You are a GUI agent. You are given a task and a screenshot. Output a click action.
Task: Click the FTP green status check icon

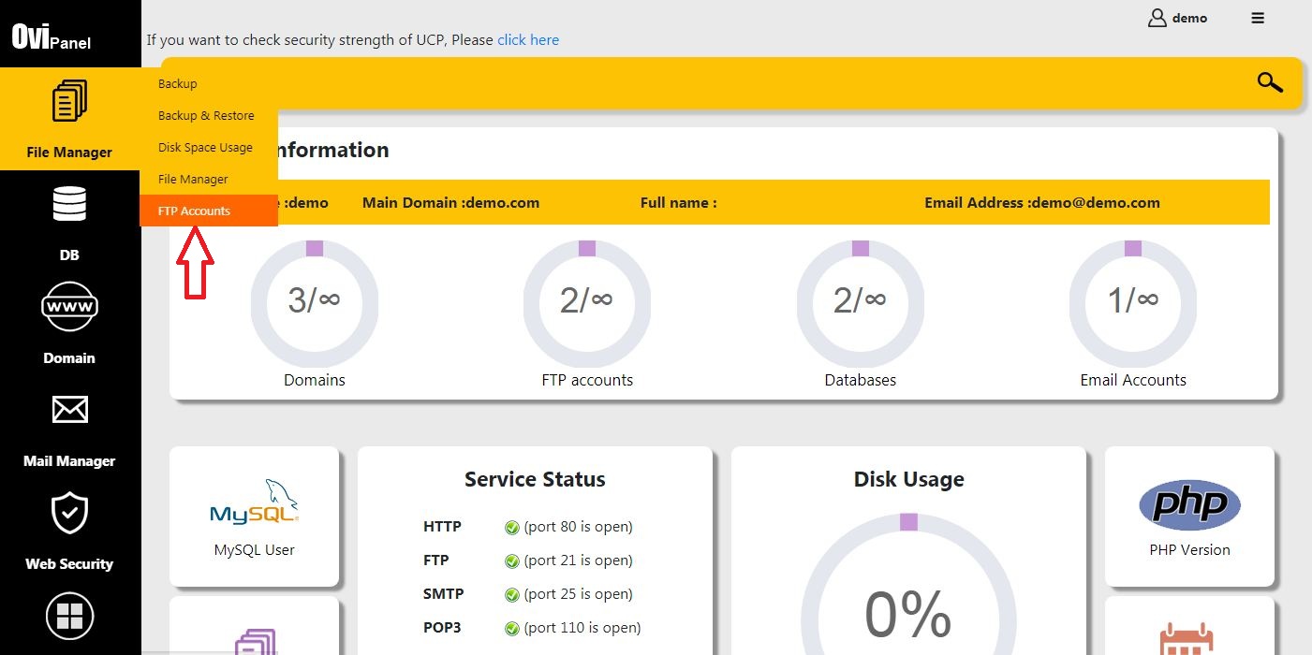(x=511, y=561)
